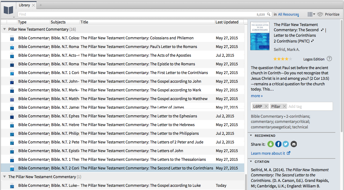Click book icon for The Letter of James
Screen dimensions: 344x190
pyautogui.click(x=12, y=108)
